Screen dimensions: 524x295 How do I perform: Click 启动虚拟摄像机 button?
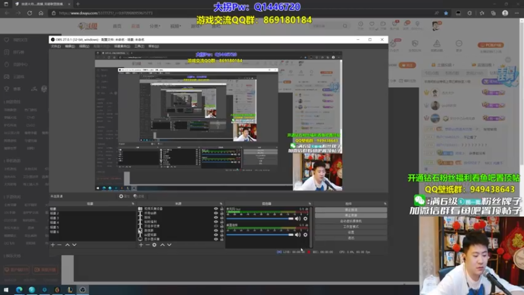[x=351, y=221]
